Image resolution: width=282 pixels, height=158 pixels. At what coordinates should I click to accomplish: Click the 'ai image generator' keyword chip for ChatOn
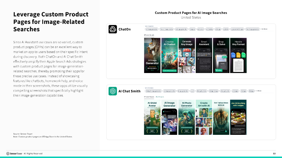[x=152, y=29]
